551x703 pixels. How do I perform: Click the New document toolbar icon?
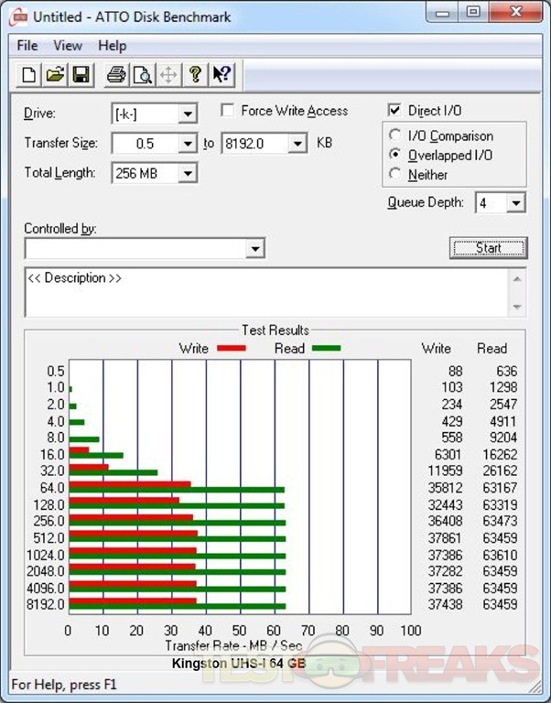29,75
